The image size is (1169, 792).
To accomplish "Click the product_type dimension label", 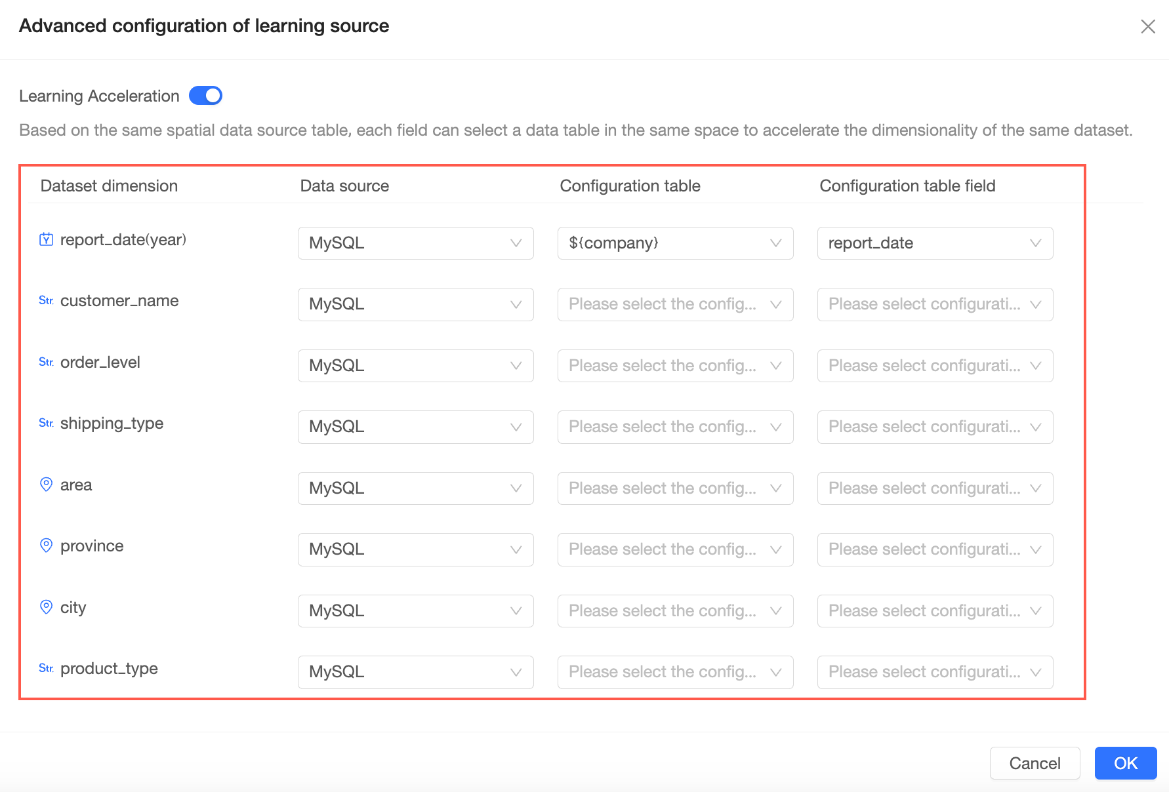I will [109, 669].
